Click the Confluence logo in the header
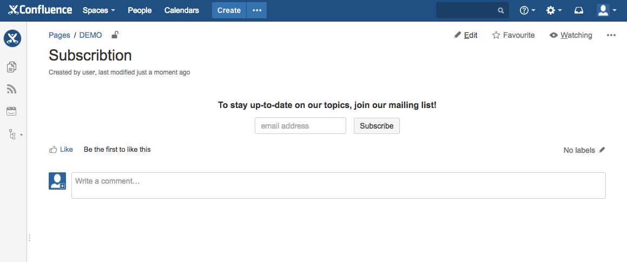This screenshot has width=627, height=262. click(41, 10)
